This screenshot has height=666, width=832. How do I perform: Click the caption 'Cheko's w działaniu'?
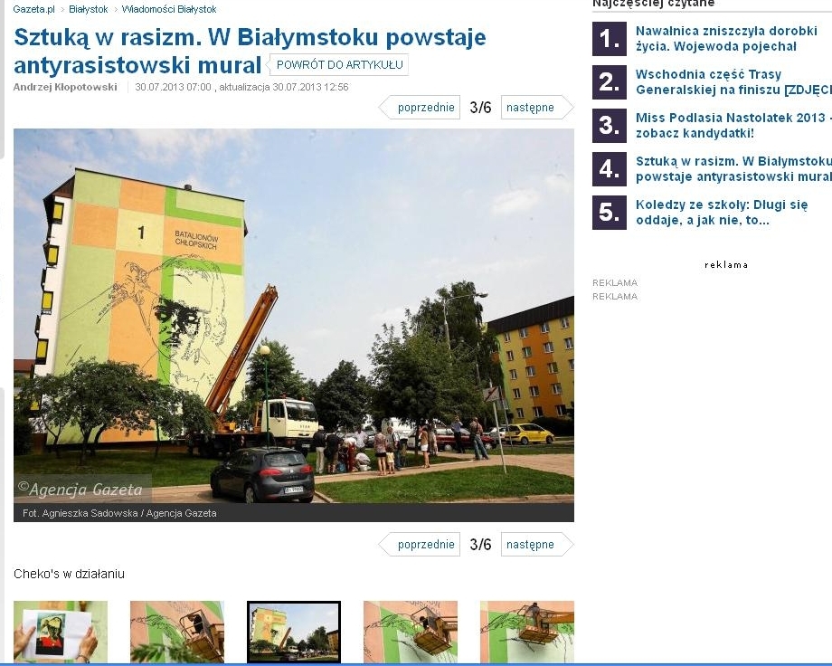coord(69,574)
